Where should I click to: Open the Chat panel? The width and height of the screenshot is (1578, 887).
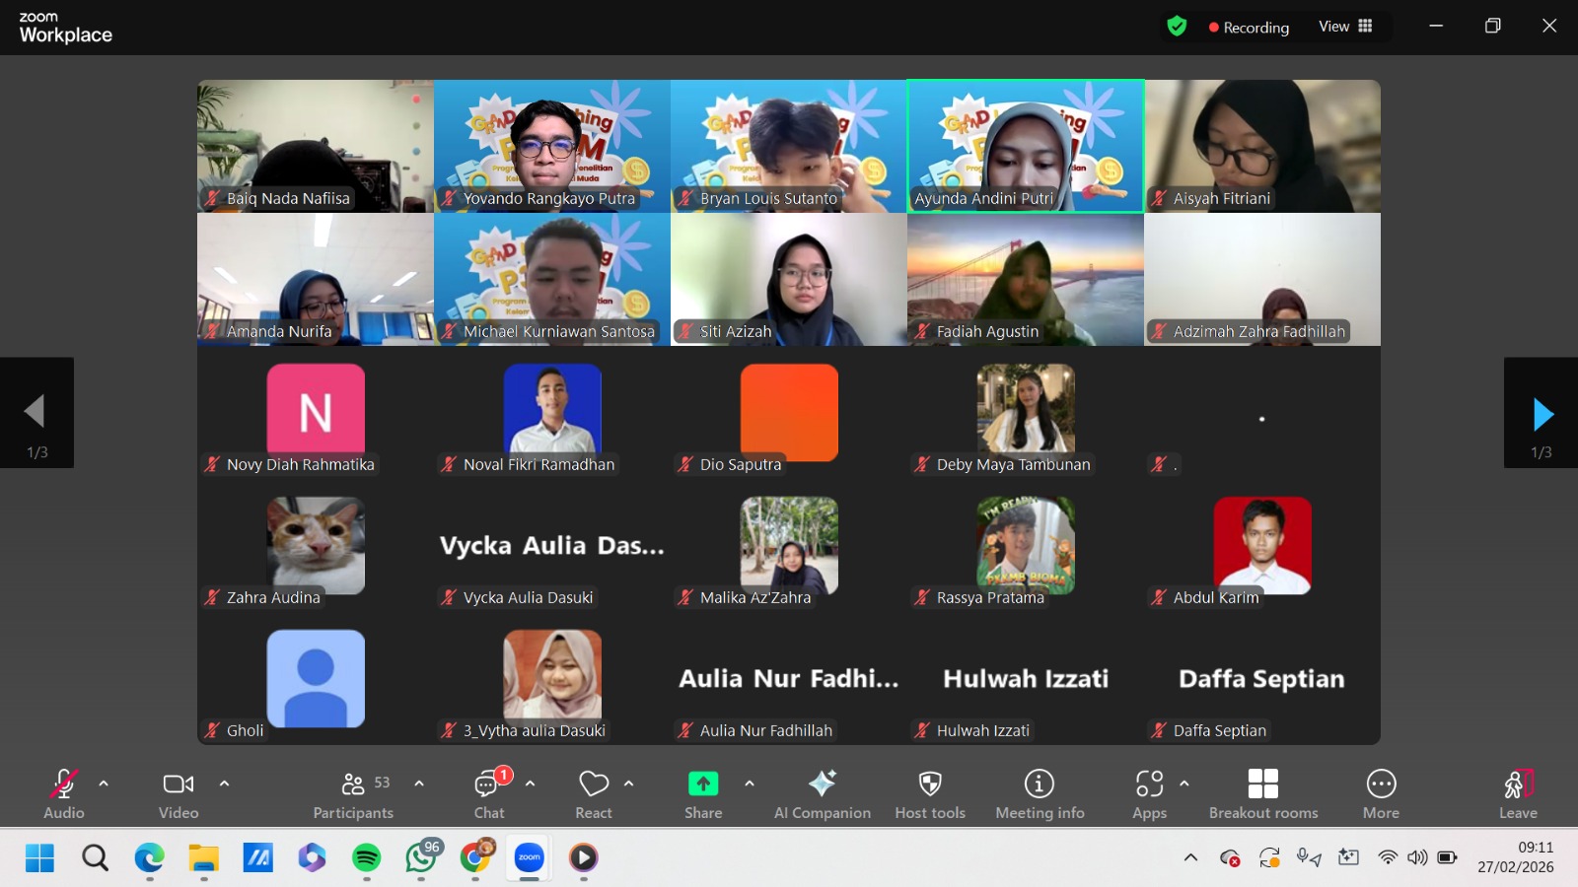[488, 793]
